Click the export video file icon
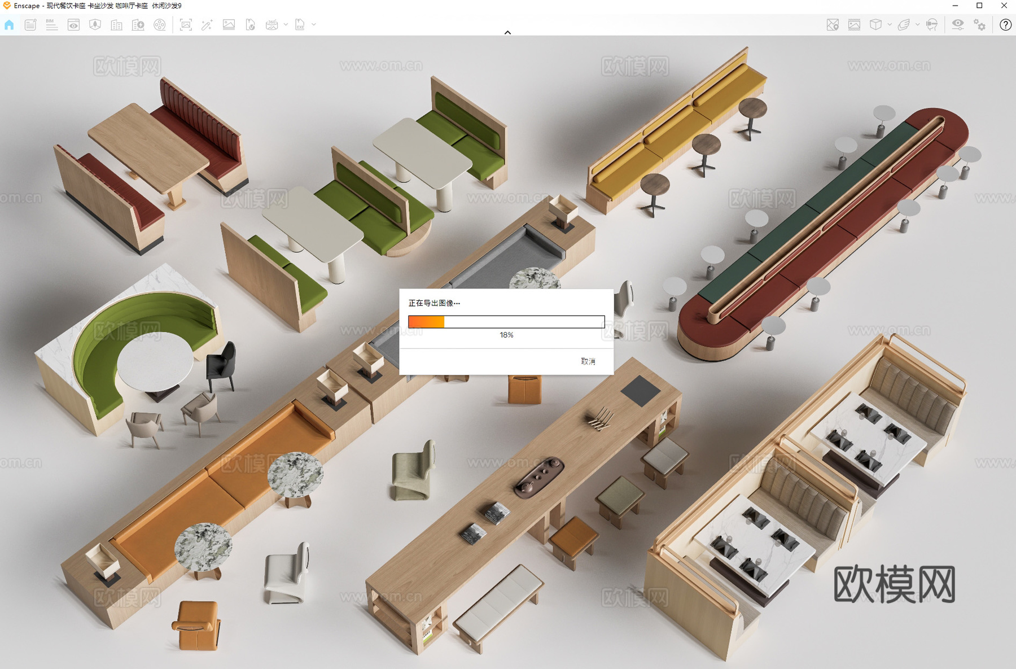 click(250, 25)
